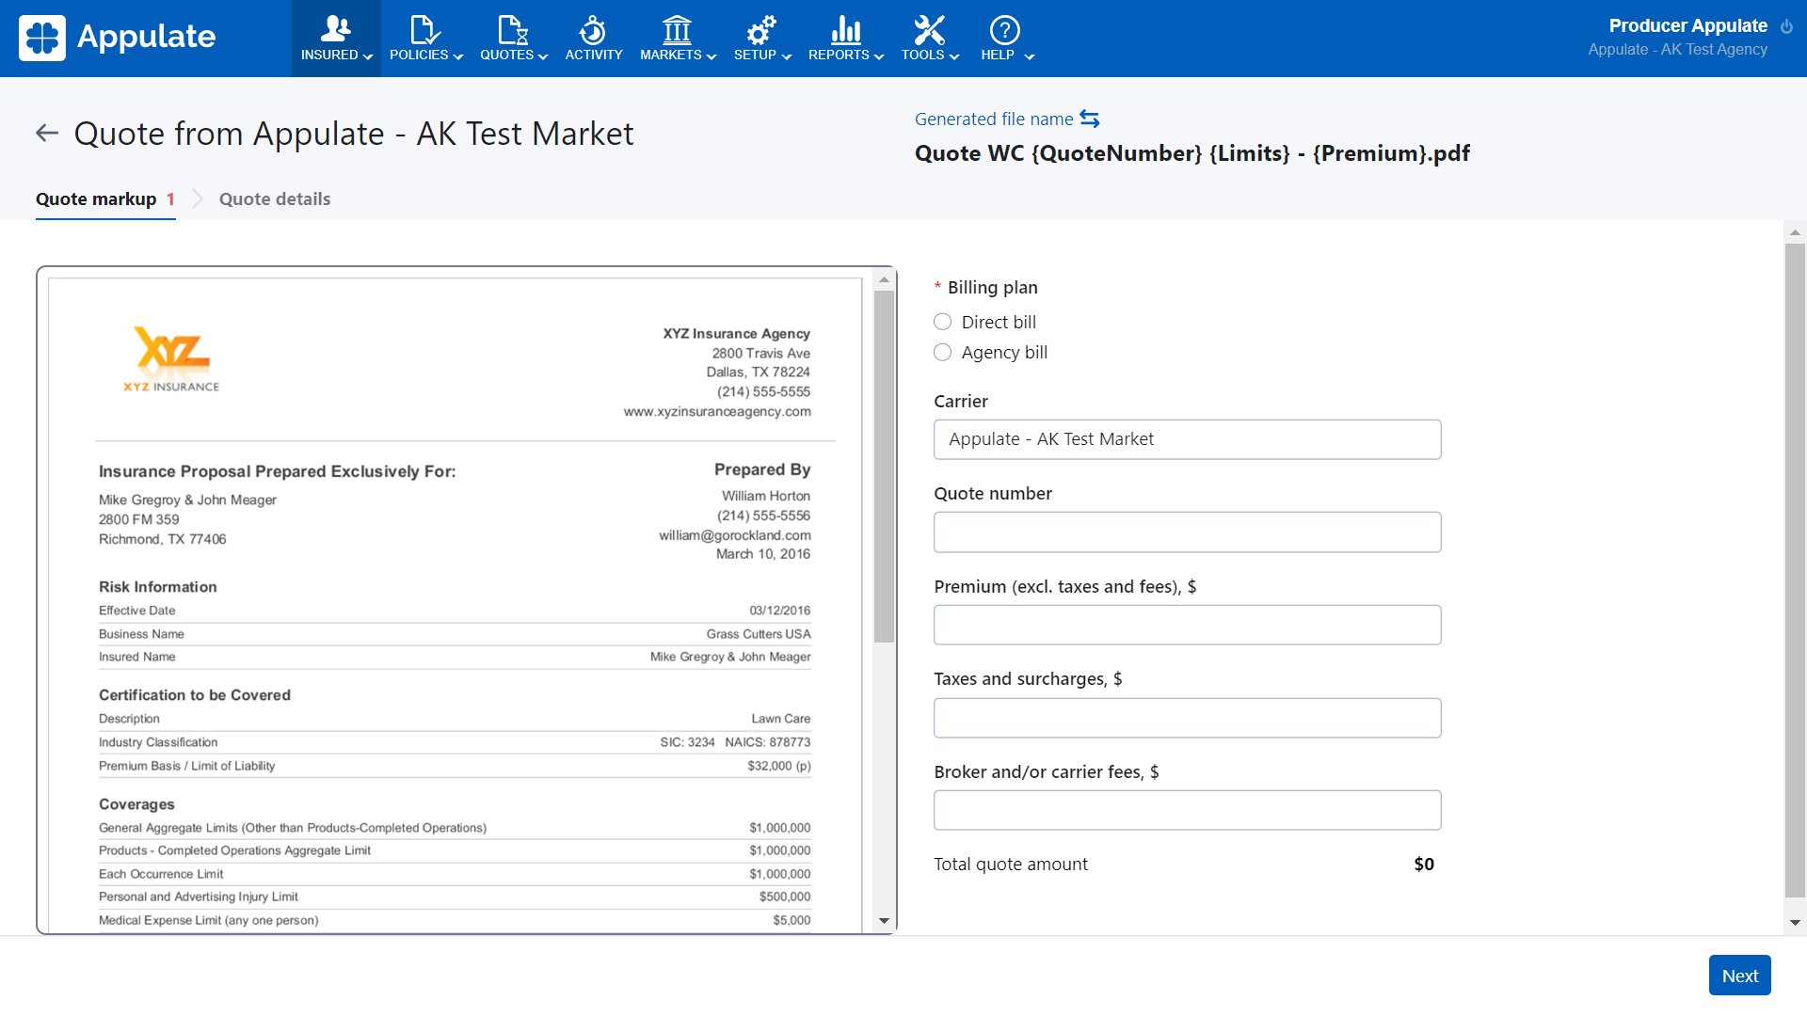Viewport: 1807px width, 1016px height.
Task: Click the $0 total quote amount
Action: pyautogui.click(x=1424, y=864)
